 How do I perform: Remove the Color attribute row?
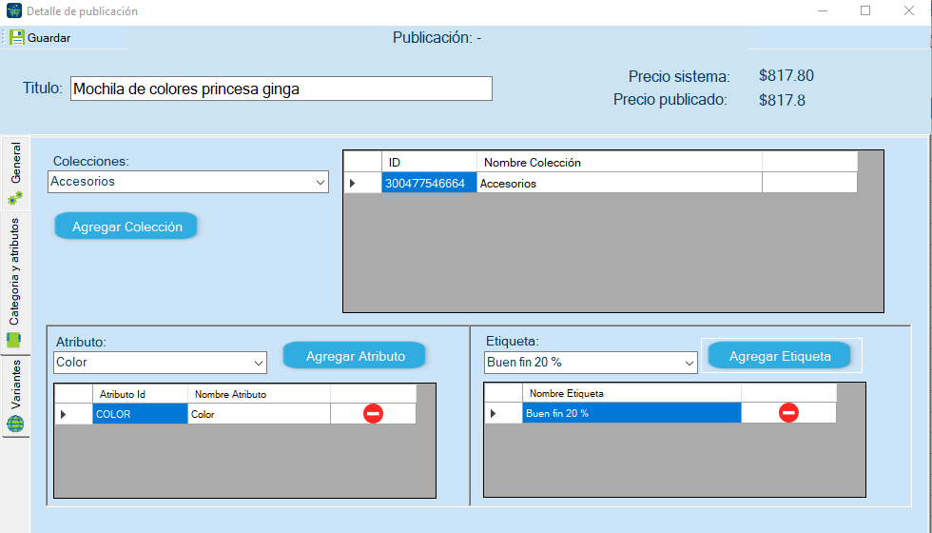tap(373, 413)
